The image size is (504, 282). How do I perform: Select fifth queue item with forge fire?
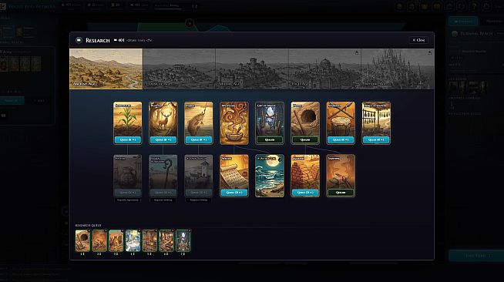tap(150, 240)
